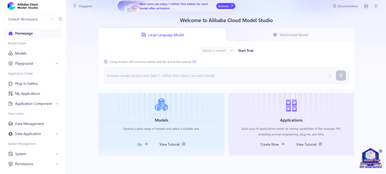
Task: Click the Plug-in Gallery puzzle icon
Action: click(11, 84)
